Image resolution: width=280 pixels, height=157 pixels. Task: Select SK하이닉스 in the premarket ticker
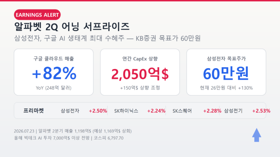pos(126,111)
